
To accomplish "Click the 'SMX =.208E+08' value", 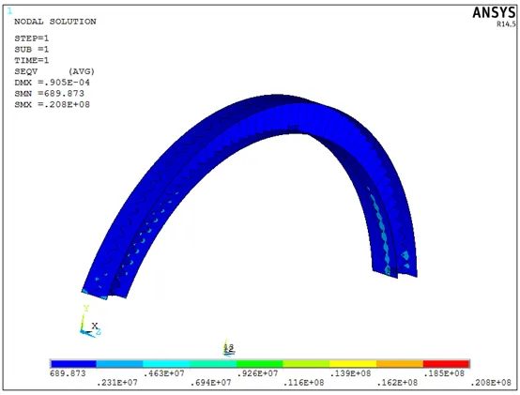I will pos(52,105).
